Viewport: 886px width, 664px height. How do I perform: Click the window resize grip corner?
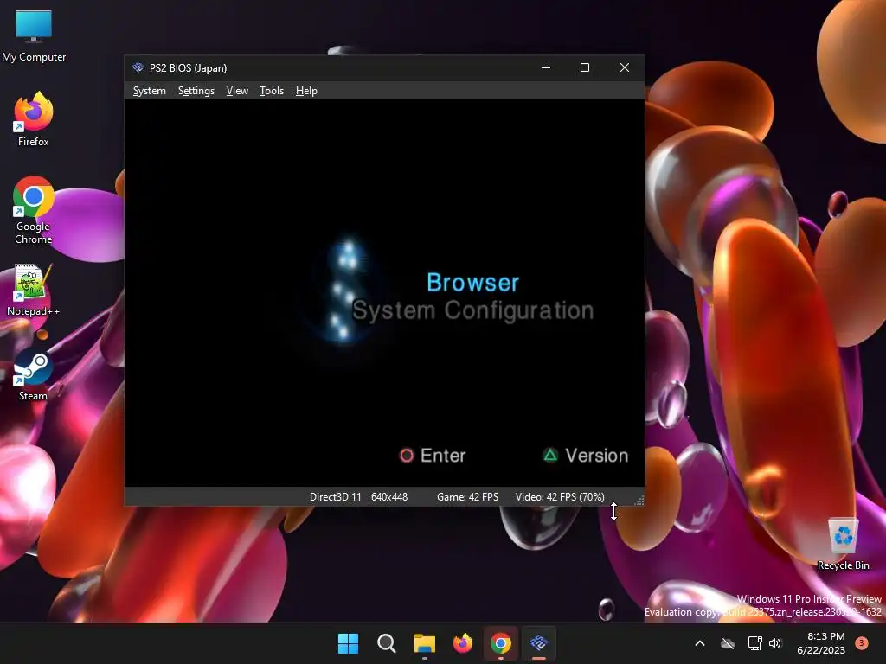coord(639,501)
